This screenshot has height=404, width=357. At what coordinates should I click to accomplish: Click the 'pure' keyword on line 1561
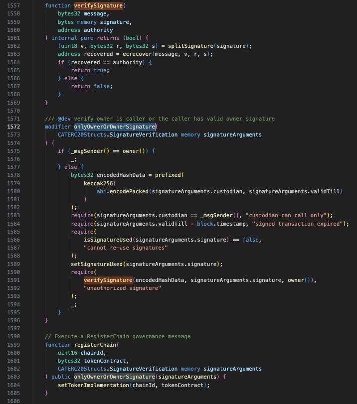tap(87, 38)
